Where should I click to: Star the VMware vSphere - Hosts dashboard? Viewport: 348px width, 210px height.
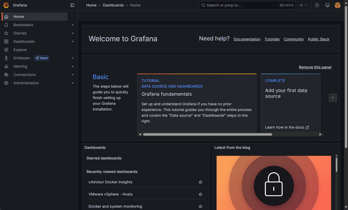[x=200, y=194]
